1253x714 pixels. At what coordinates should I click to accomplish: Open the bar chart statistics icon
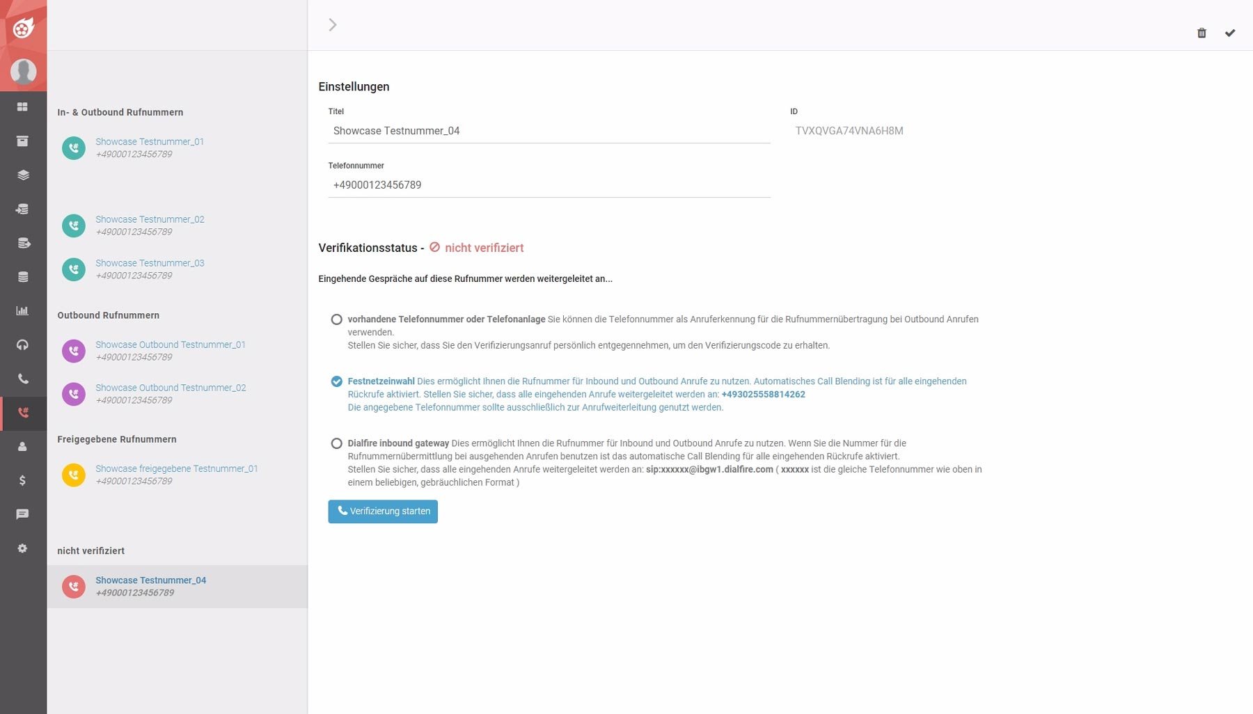22,310
